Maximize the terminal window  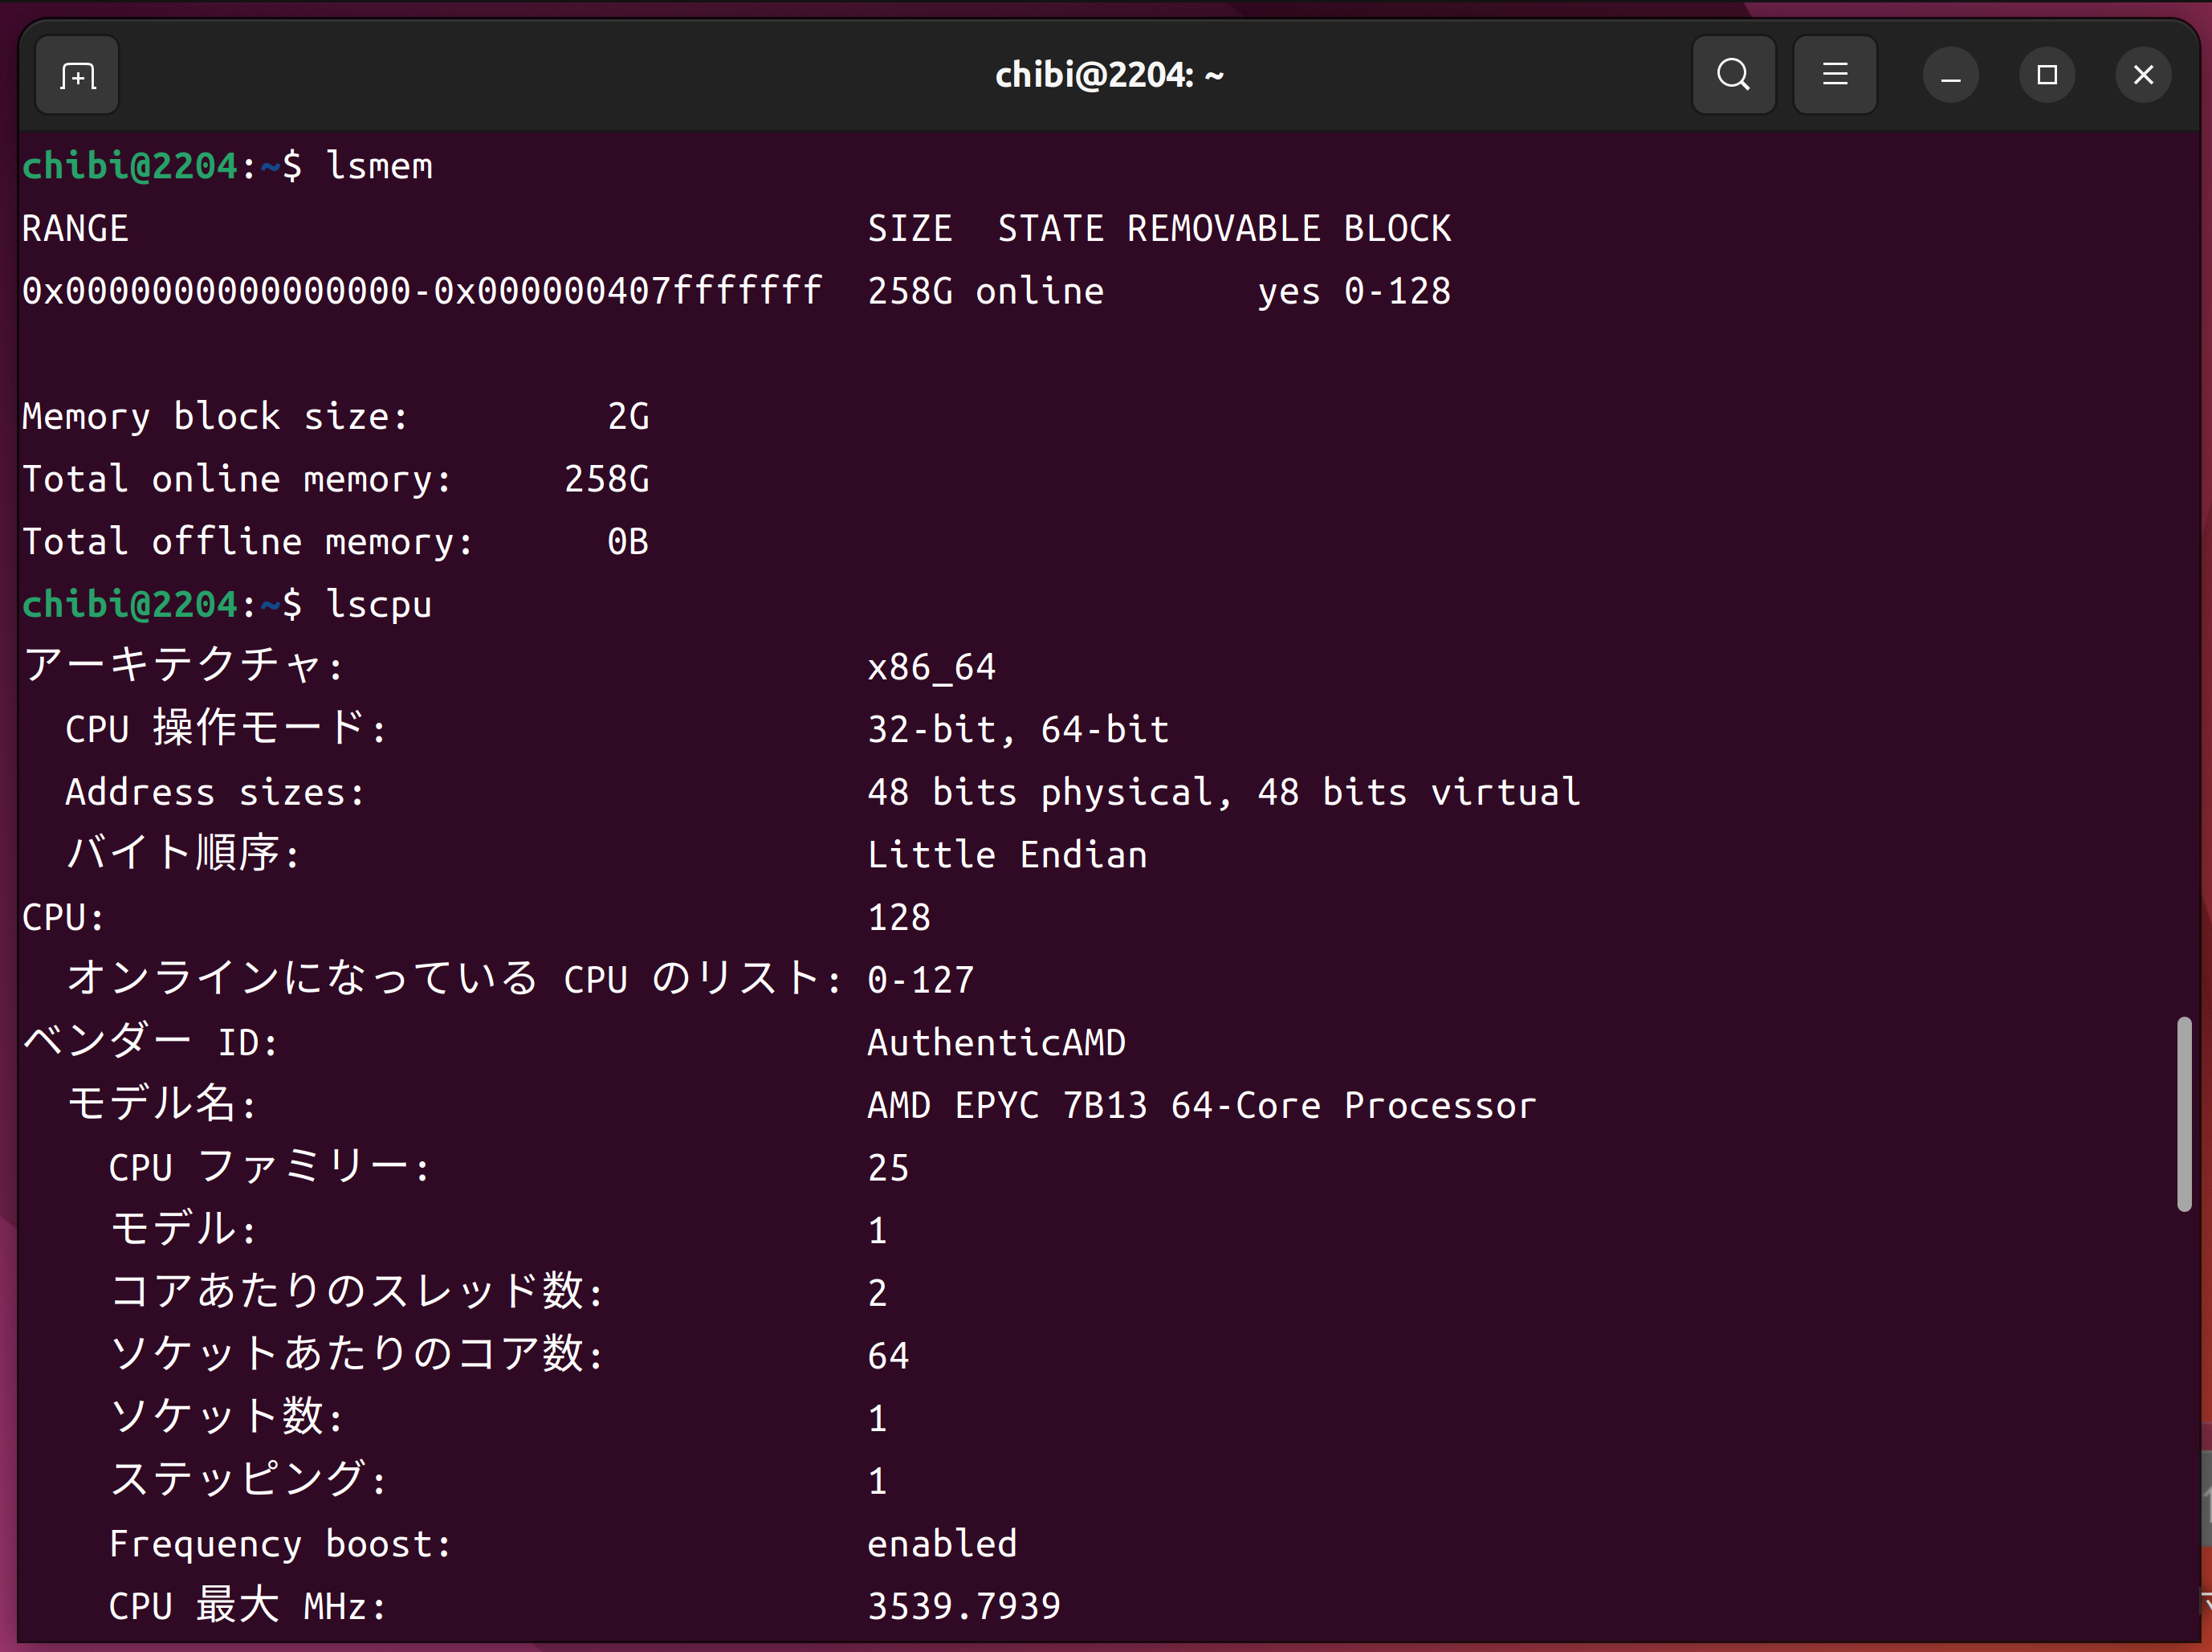click(x=2046, y=75)
